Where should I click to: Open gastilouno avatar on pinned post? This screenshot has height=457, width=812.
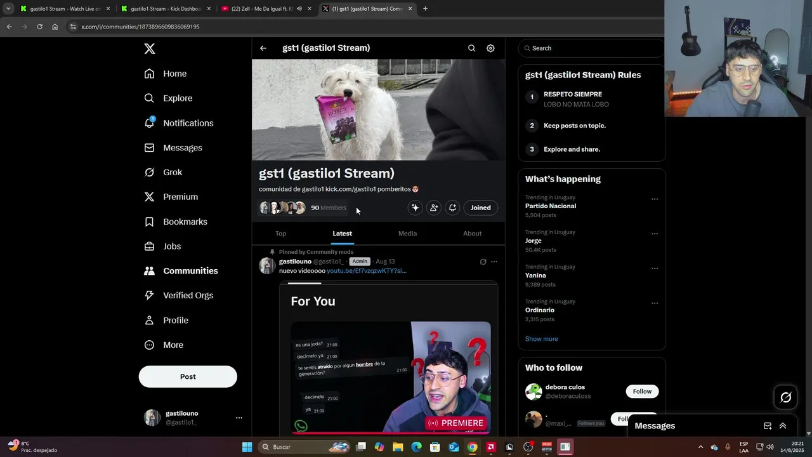[x=267, y=265]
